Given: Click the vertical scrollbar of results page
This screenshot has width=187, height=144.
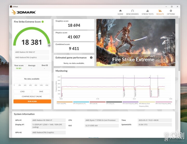Looking at the screenshot, I should pos(179,44).
